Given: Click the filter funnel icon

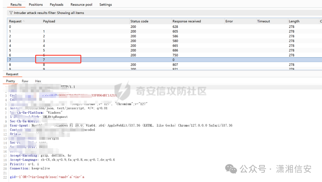Looking at the screenshot, I should point(11,13).
